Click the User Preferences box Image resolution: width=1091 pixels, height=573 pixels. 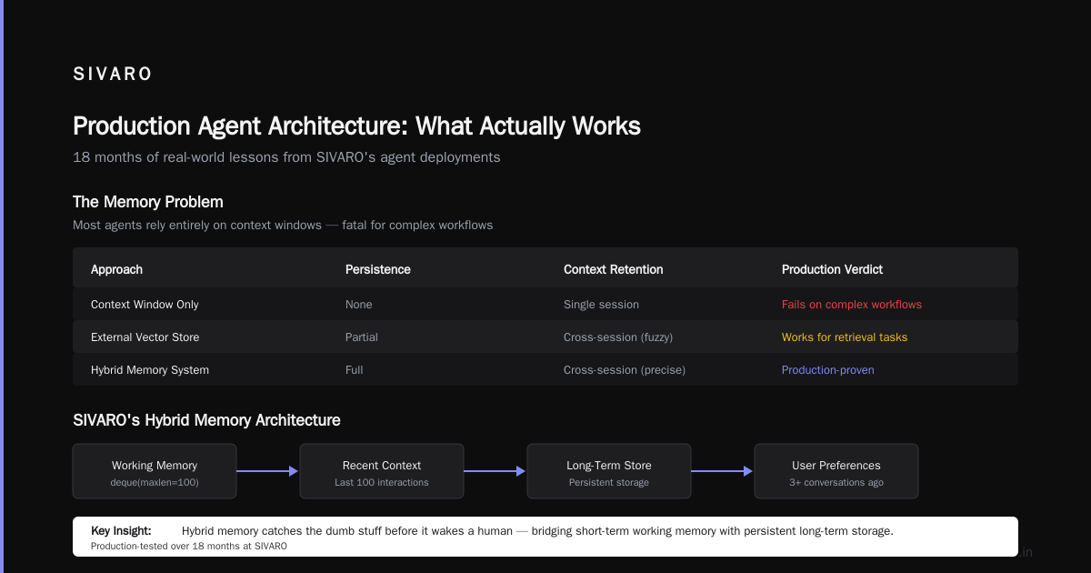click(836, 471)
